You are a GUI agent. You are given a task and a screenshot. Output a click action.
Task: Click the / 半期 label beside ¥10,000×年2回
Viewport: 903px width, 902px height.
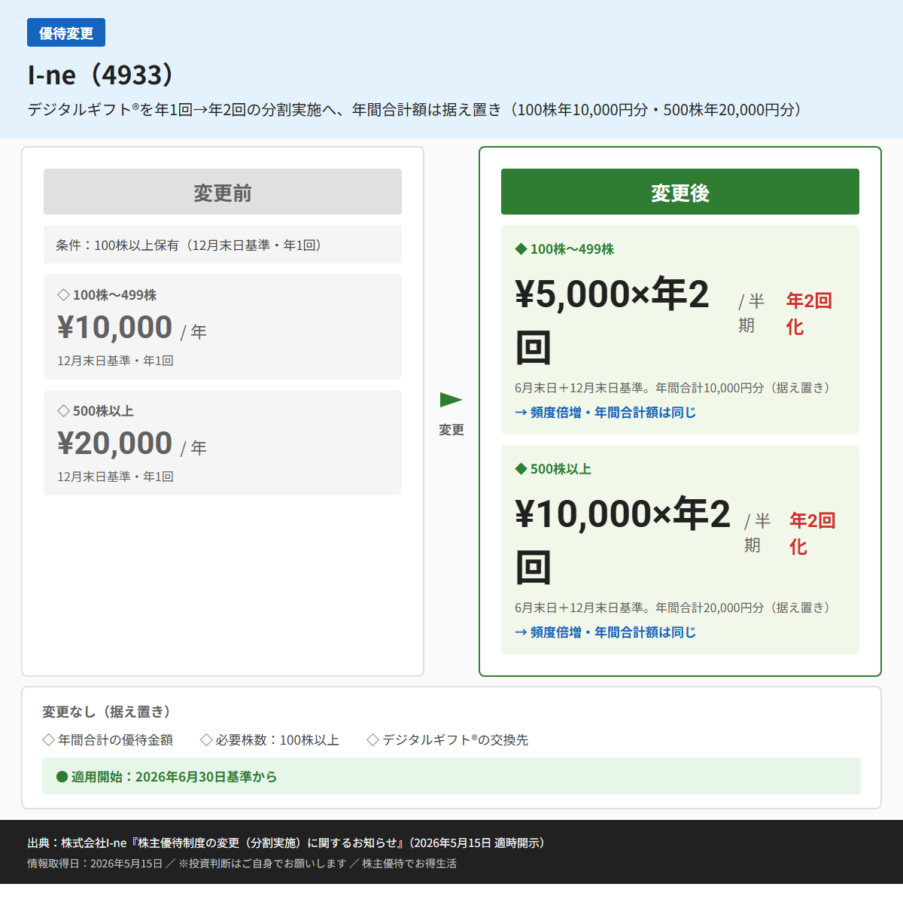pos(758,533)
